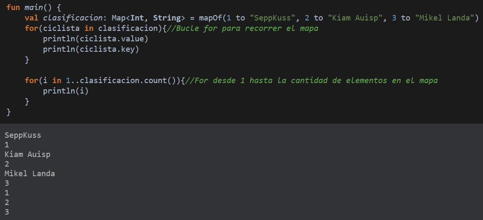Click the println(ciclista.value) statement
Viewport: 483px width, 220px height.
click(96, 39)
